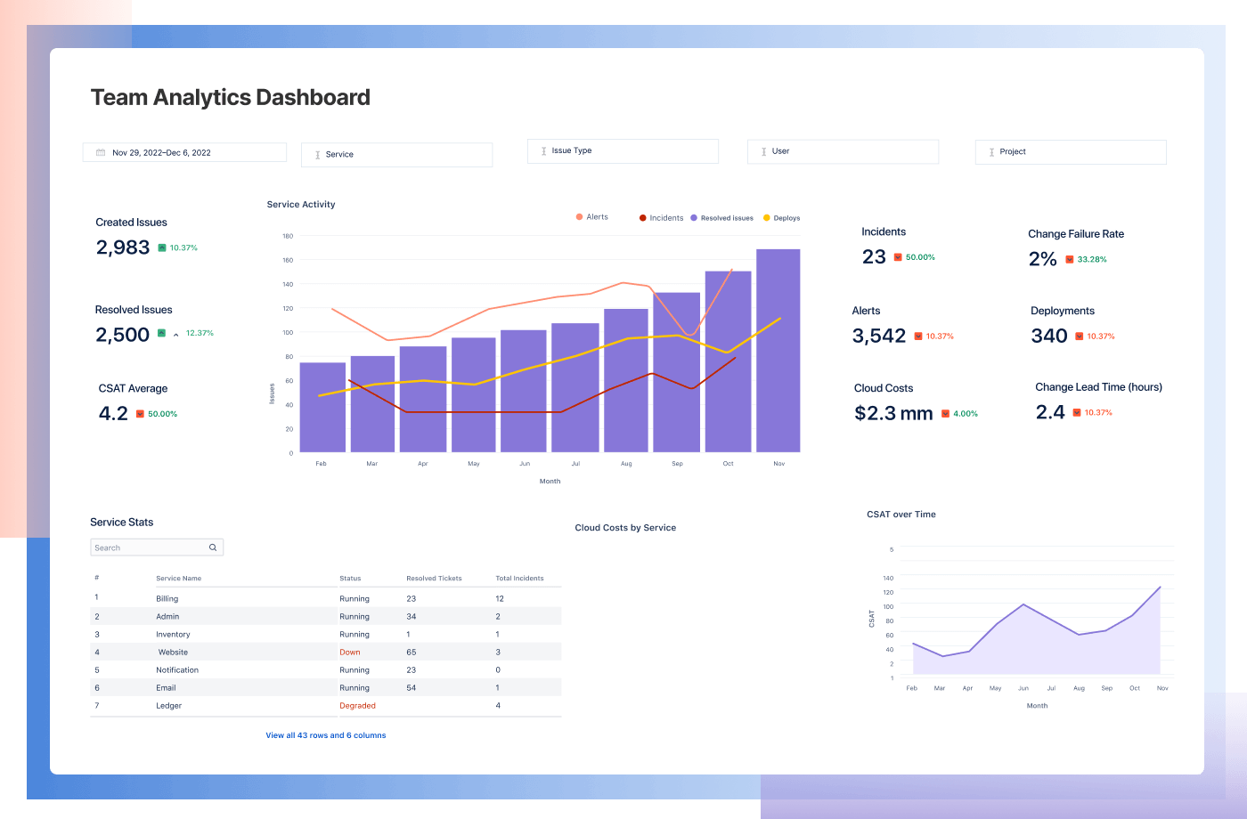This screenshot has width=1247, height=819.
Task: Click the filter icon in the Service field
Action: point(317,155)
